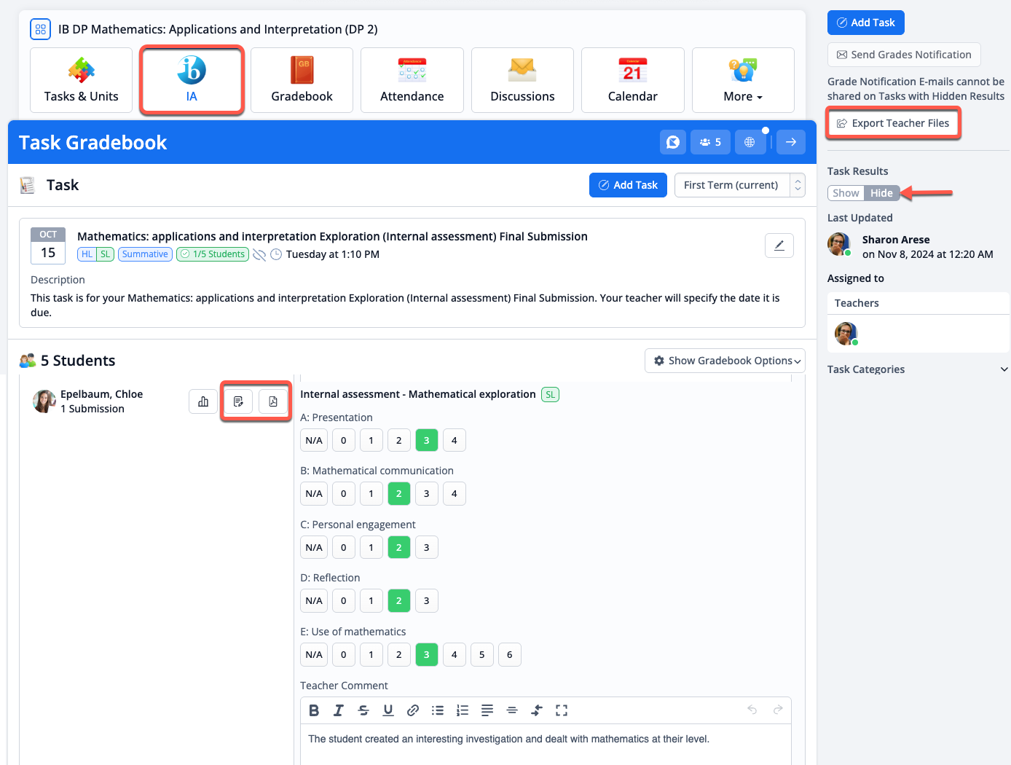Click Export Teacher Files button

(x=893, y=123)
